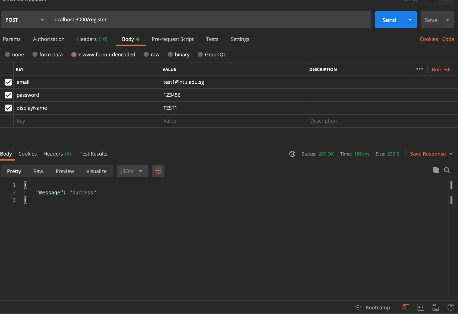Open the help question mark icon

coord(451,307)
